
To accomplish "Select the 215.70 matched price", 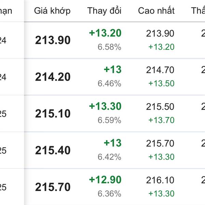I will pyautogui.click(x=53, y=187).
